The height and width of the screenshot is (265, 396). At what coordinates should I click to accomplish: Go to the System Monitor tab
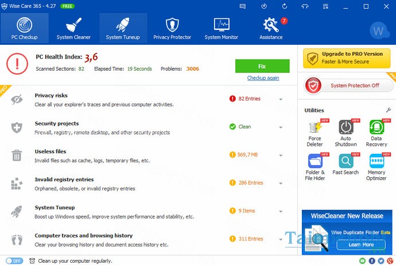point(221,29)
